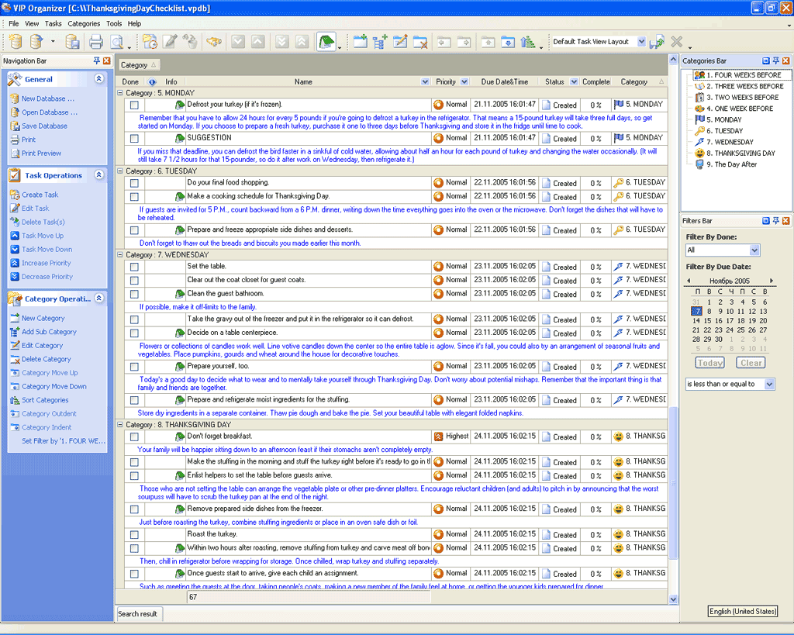Select day 24 in the due date calendar
The height and width of the screenshot is (635, 794).
pos(730,330)
